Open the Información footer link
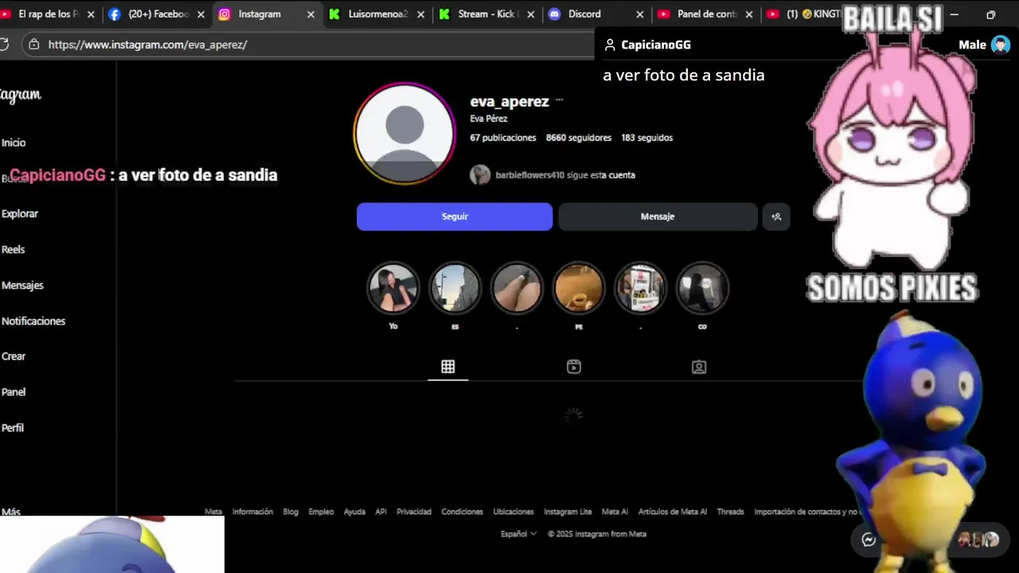 coord(252,512)
